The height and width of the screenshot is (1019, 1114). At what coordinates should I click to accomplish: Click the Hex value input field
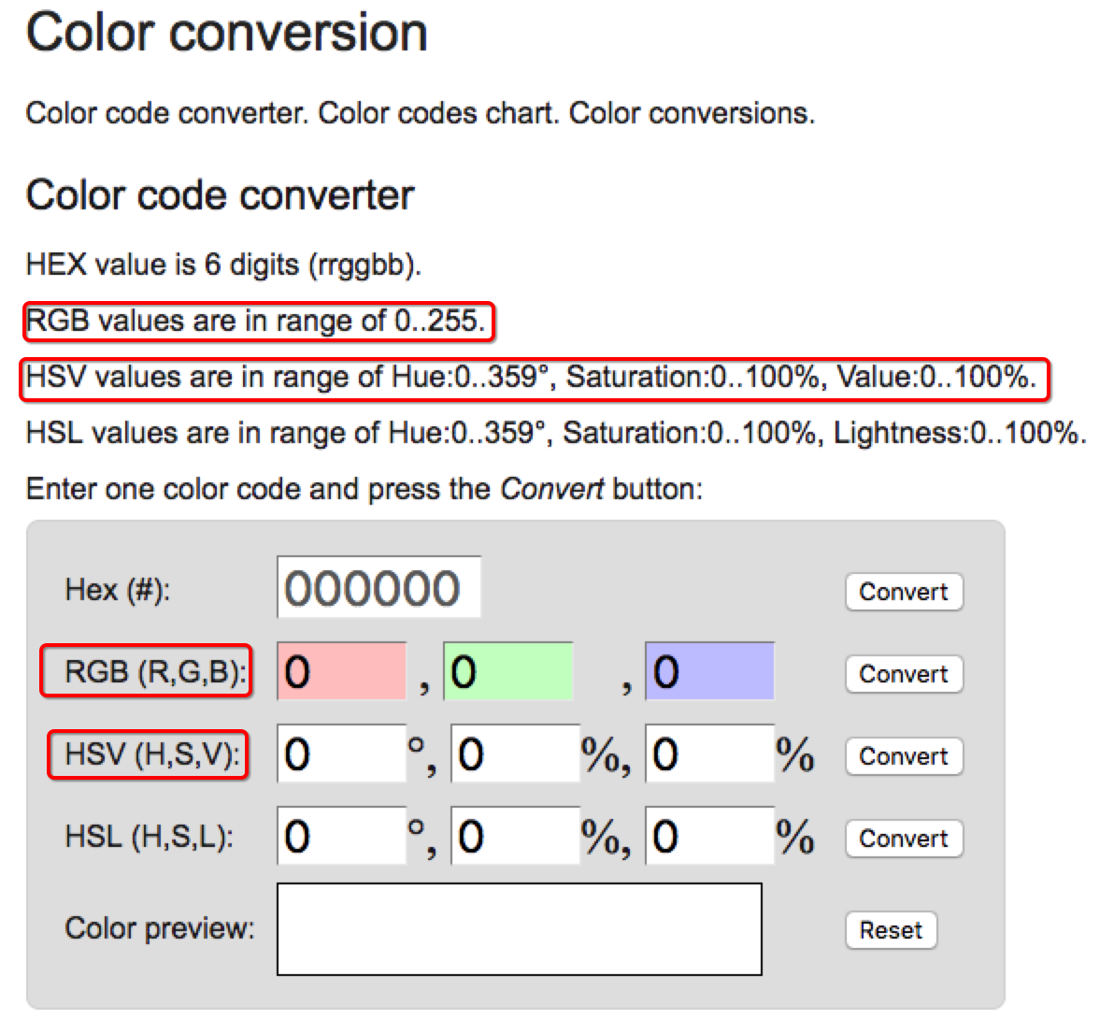tap(378, 587)
